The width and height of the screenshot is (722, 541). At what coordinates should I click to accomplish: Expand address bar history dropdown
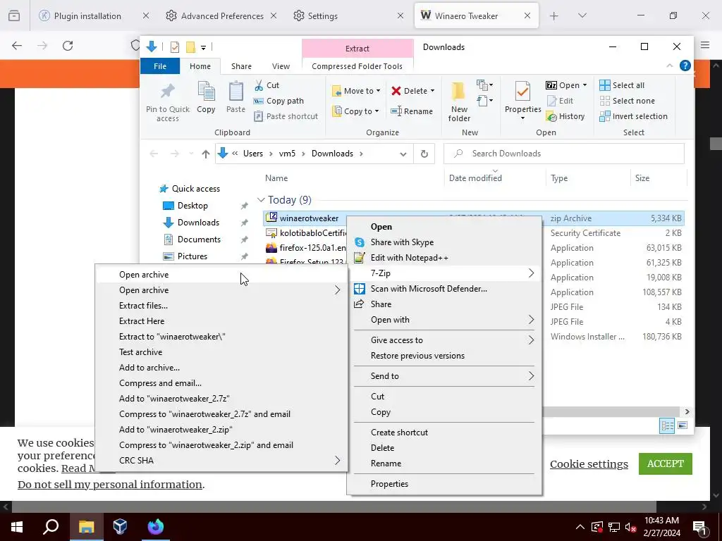click(x=403, y=154)
